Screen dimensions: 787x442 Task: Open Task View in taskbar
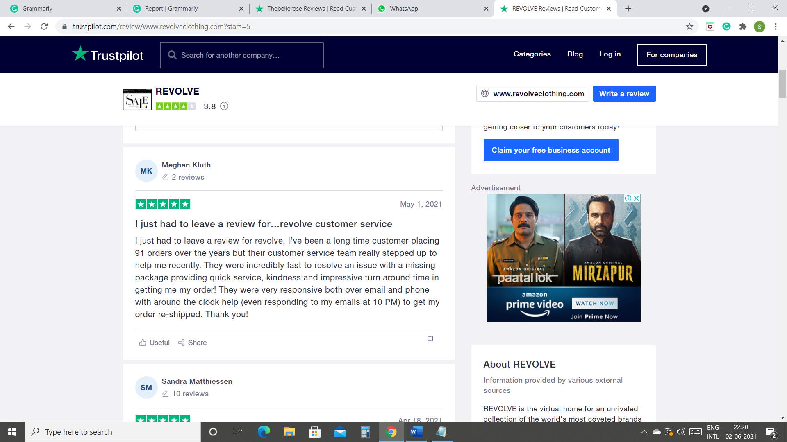coord(238,432)
